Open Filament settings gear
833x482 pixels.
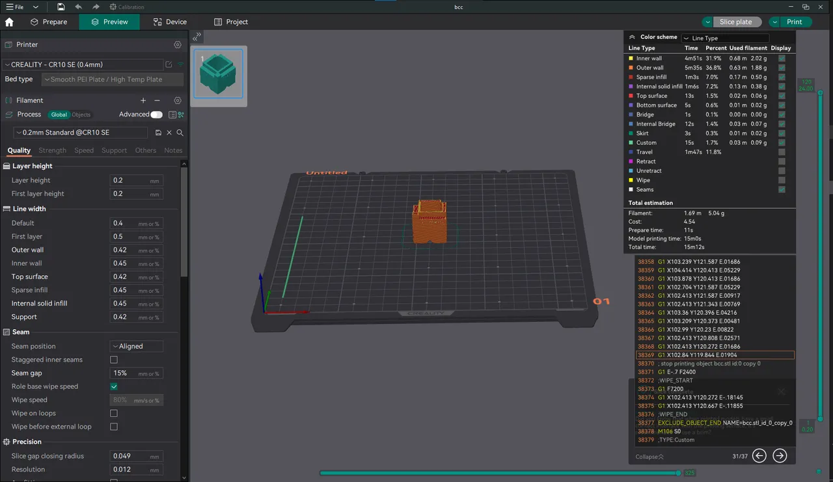pos(177,100)
